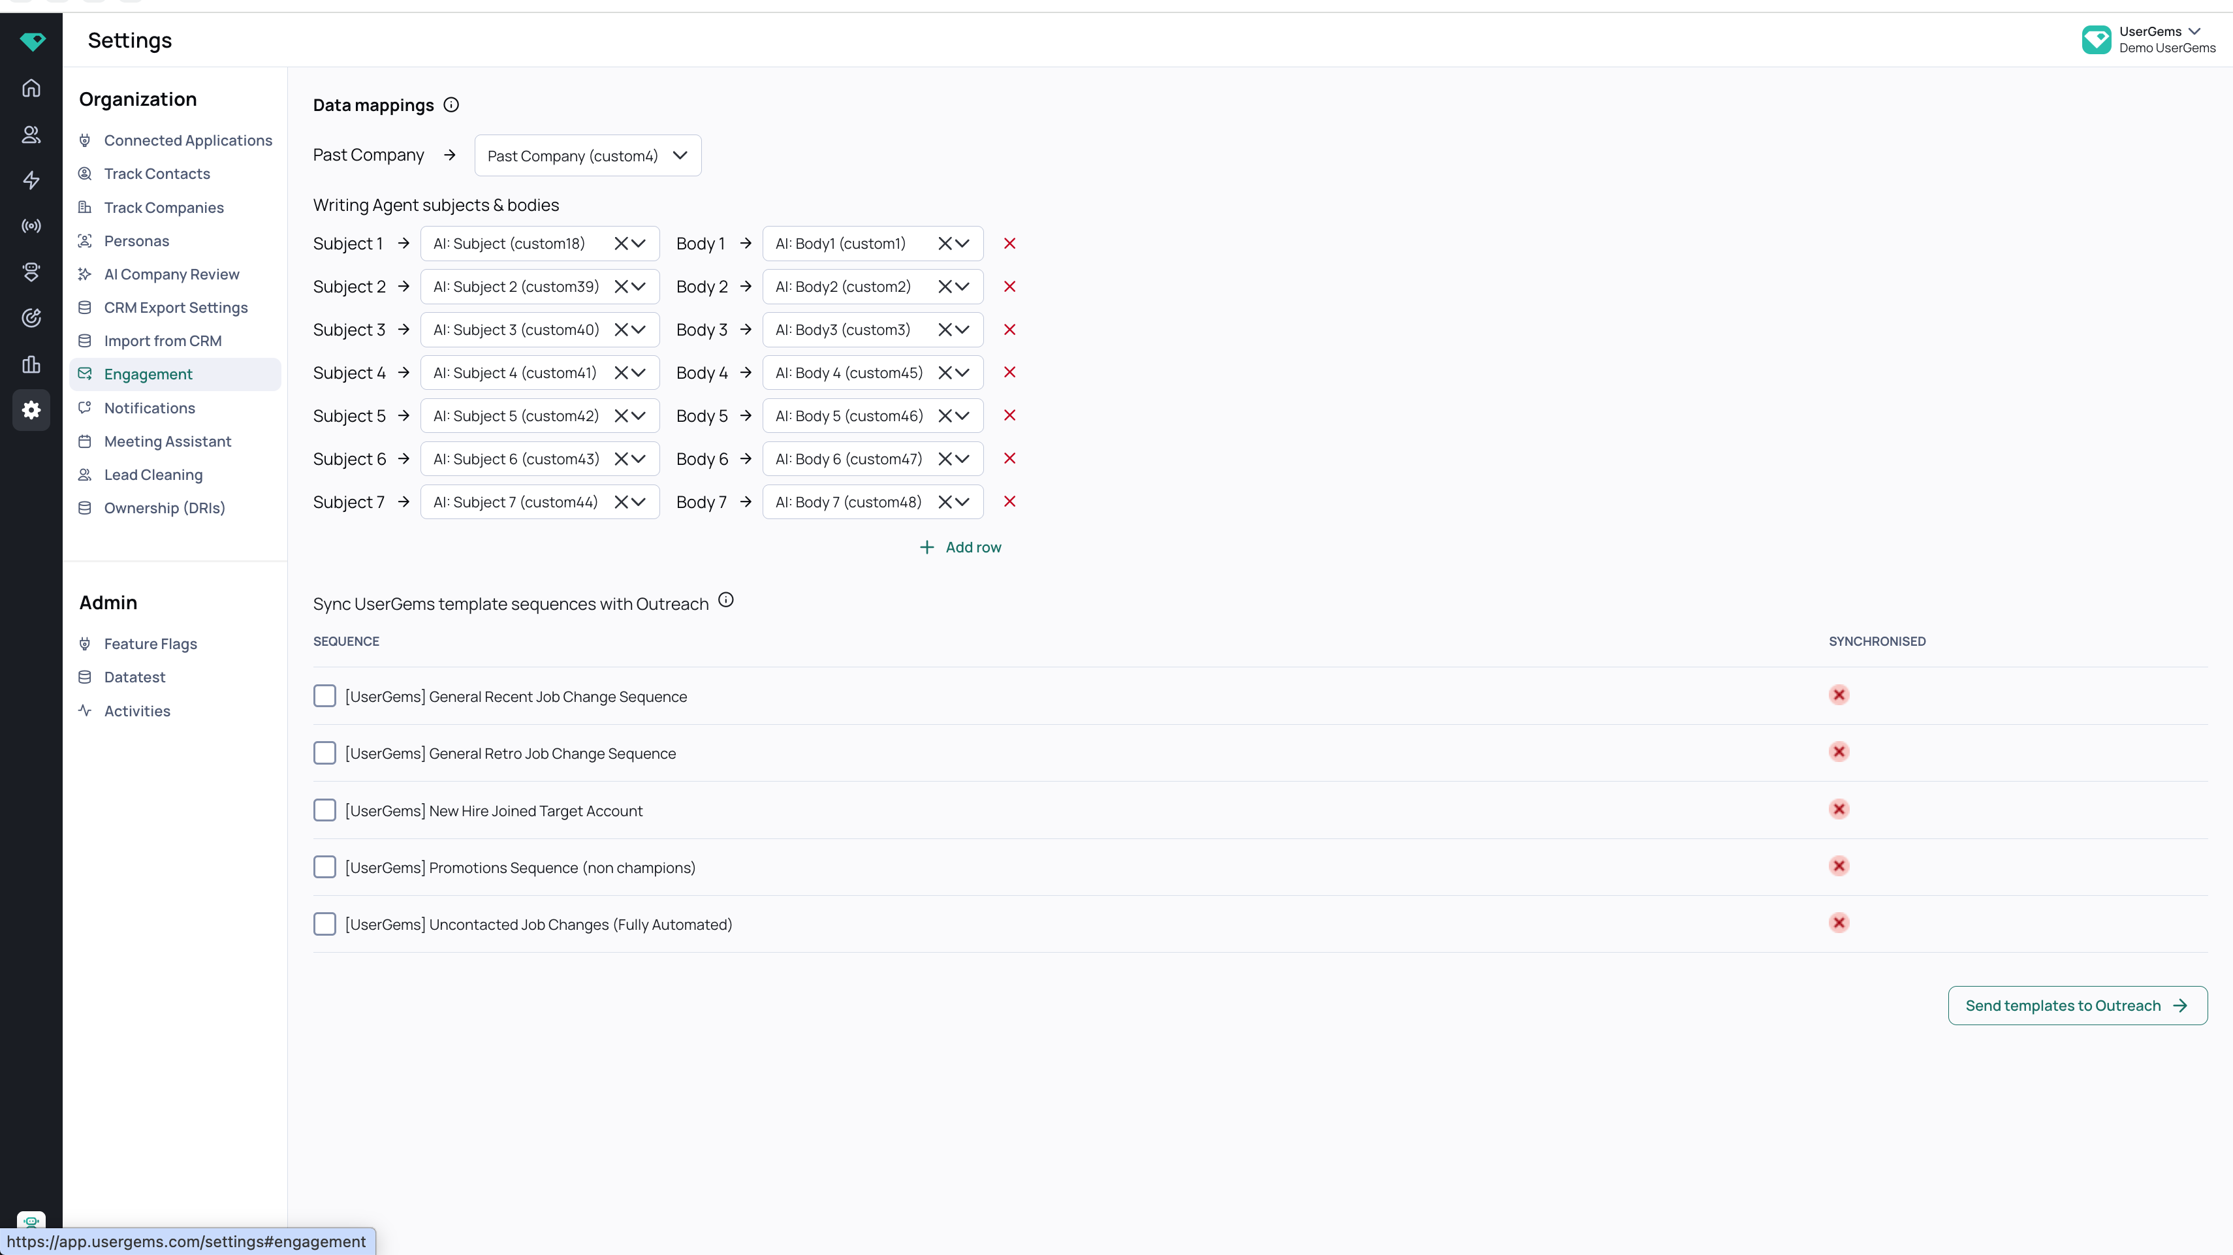
Task: Select the settings gear icon in the navigation rail
Action: click(x=31, y=410)
